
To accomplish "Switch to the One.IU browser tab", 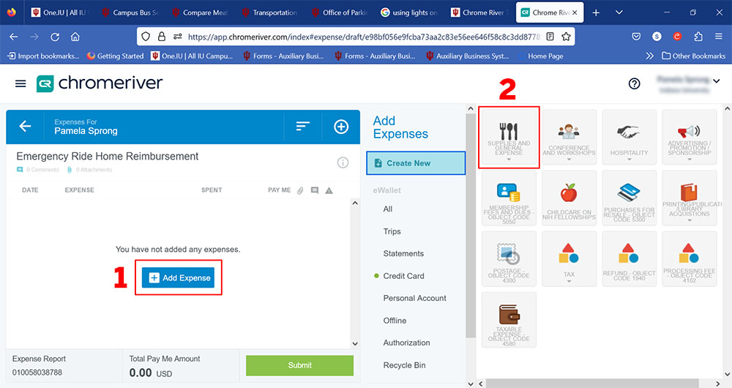I will click(x=61, y=12).
